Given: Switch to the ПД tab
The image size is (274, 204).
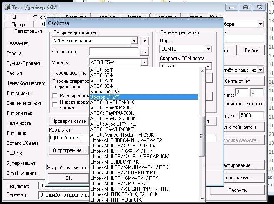Looking at the screenshot, I should 13,17.
